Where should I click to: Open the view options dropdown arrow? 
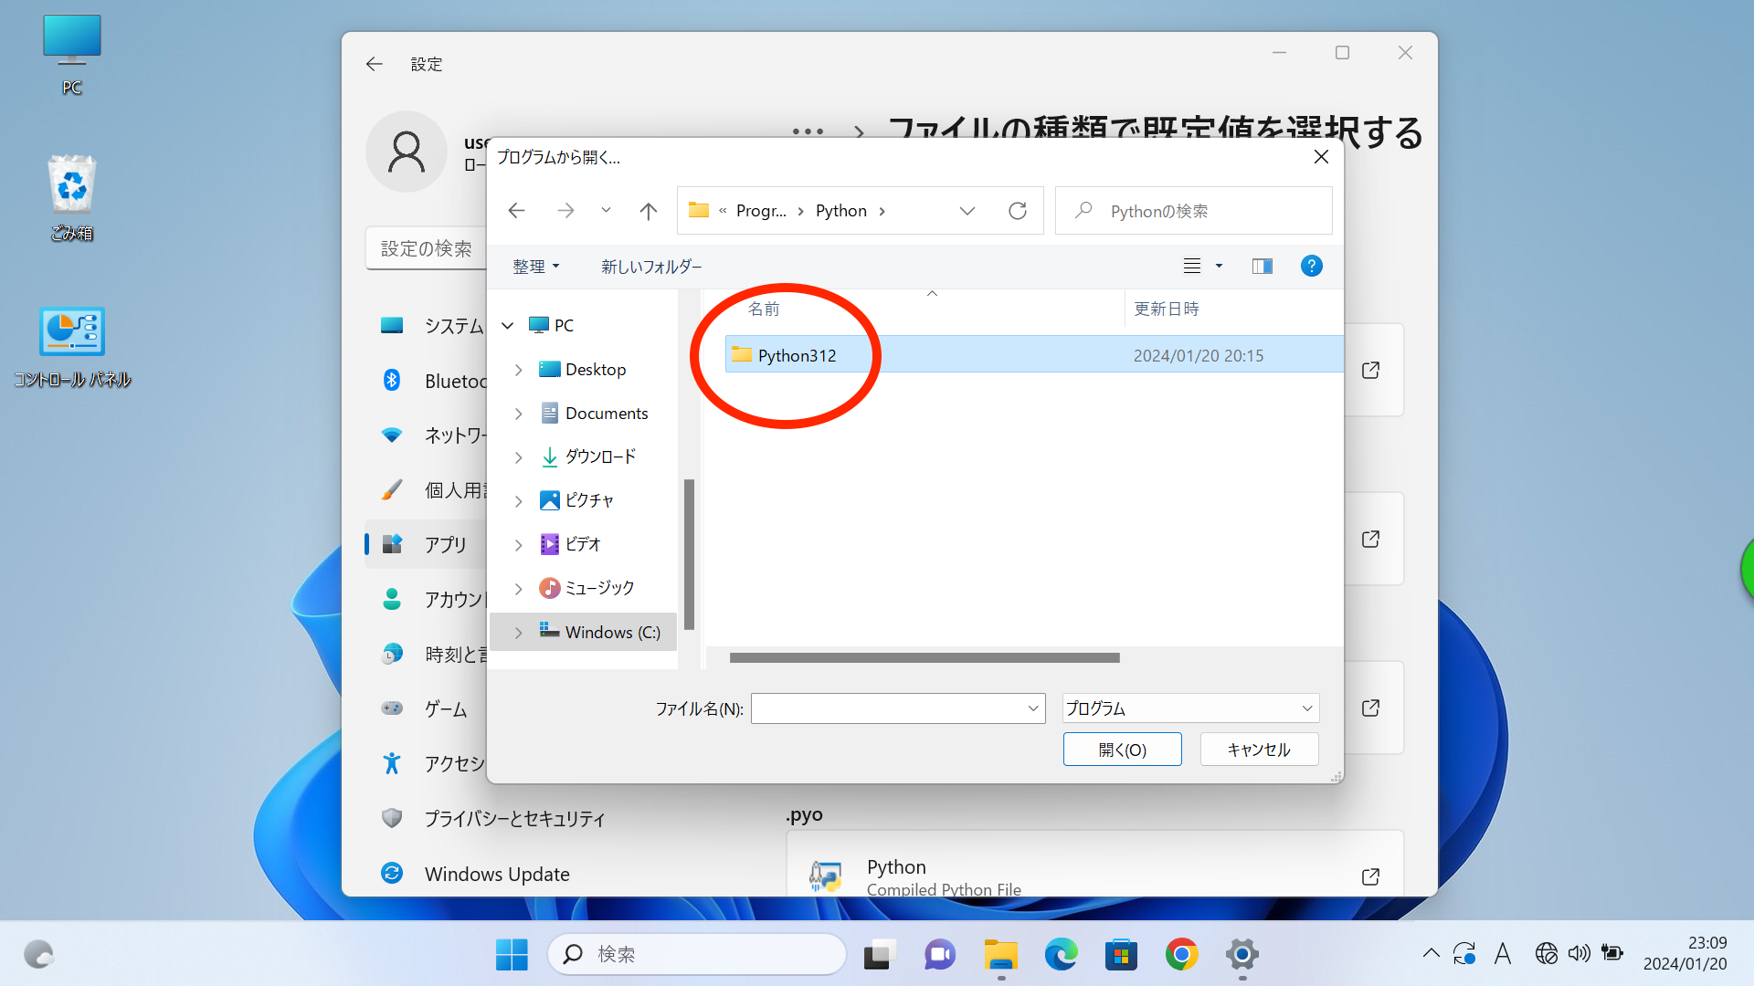click(1219, 266)
